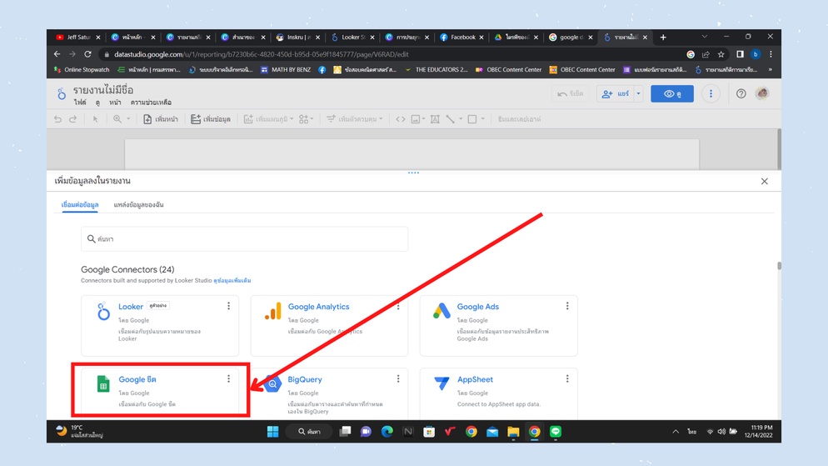This screenshot has height=466, width=828.
Task: Click the report title text
Action: [x=103, y=90]
